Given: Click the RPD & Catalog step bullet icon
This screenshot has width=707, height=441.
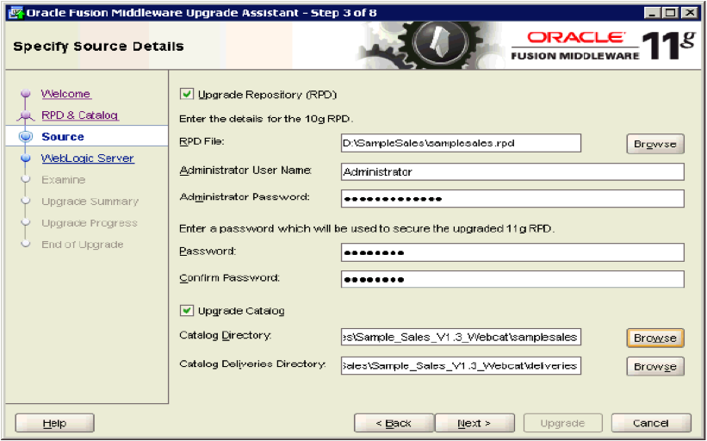Looking at the screenshot, I should [26, 115].
